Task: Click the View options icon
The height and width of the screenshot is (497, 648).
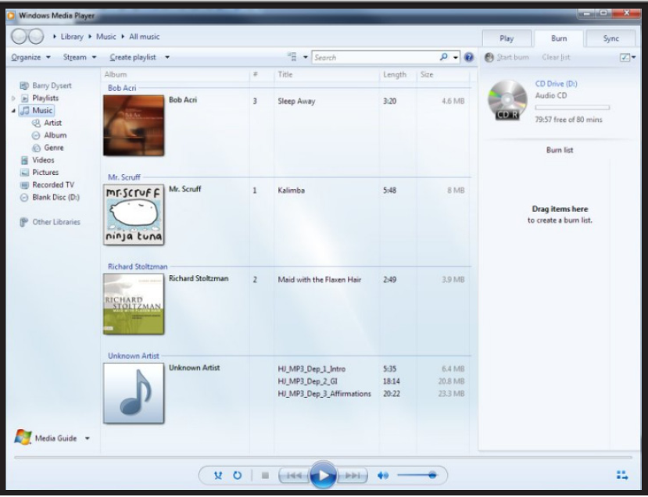Action: pyautogui.click(x=292, y=57)
